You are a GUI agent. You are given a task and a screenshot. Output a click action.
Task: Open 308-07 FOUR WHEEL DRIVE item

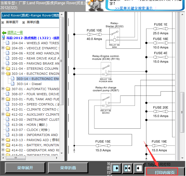click(35, 94)
